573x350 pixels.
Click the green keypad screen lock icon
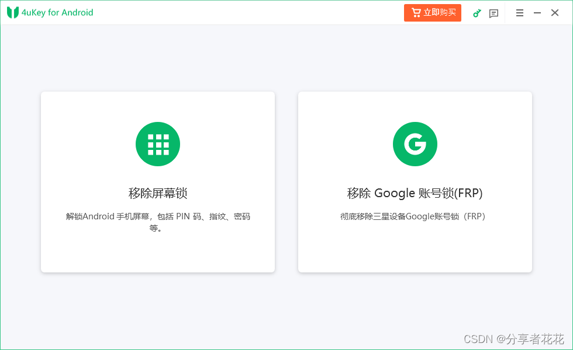point(158,144)
